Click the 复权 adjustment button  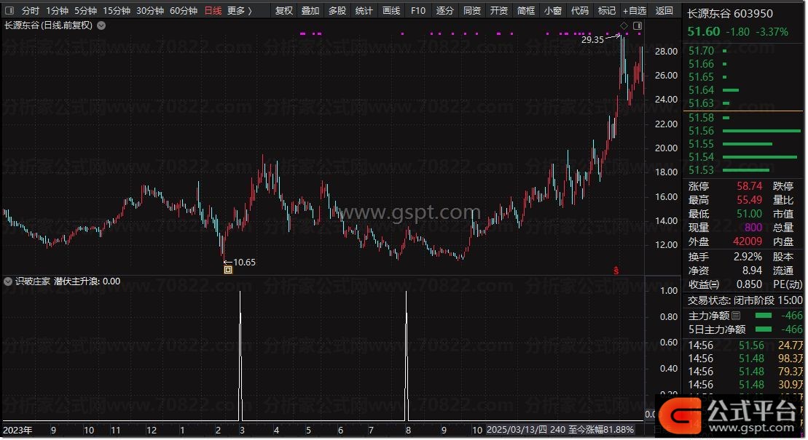point(284,11)
